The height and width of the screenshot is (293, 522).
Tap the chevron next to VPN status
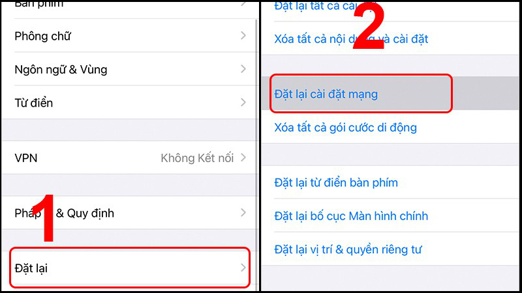pos(243,158)
